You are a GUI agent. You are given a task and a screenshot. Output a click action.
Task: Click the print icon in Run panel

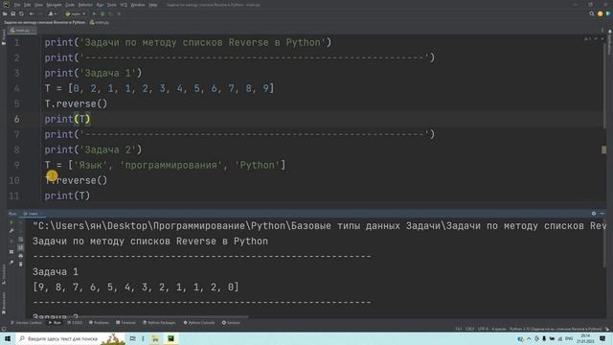(x=21, y=256)
